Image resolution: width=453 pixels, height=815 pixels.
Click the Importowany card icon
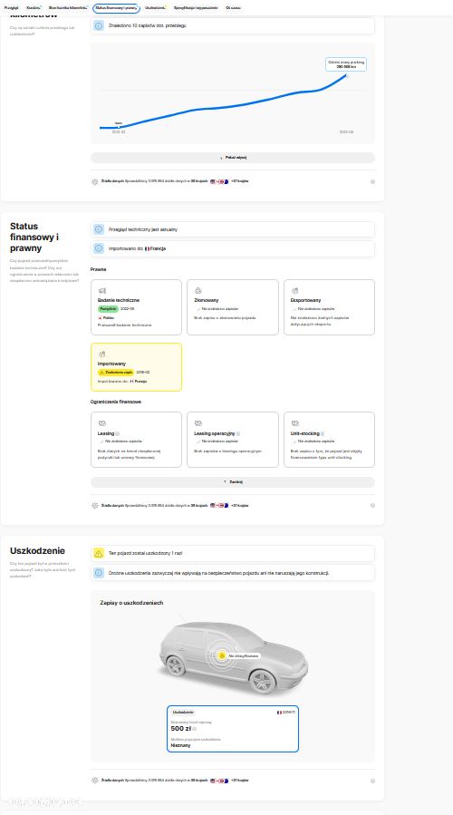(101, 354)
